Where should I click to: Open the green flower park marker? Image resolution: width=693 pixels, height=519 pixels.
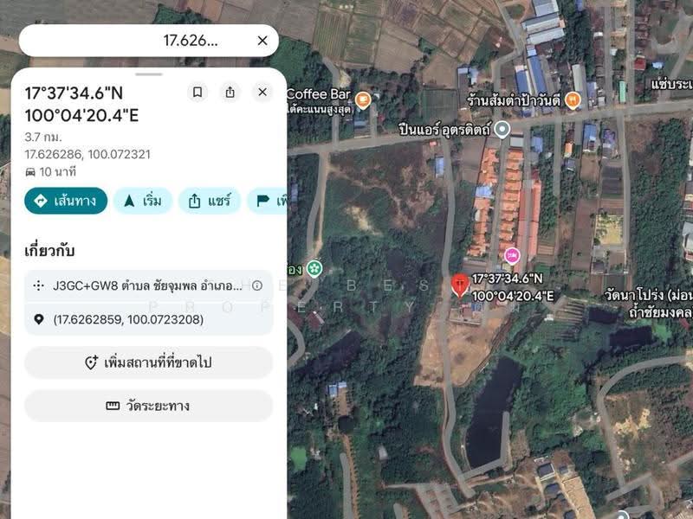[314, 268]
